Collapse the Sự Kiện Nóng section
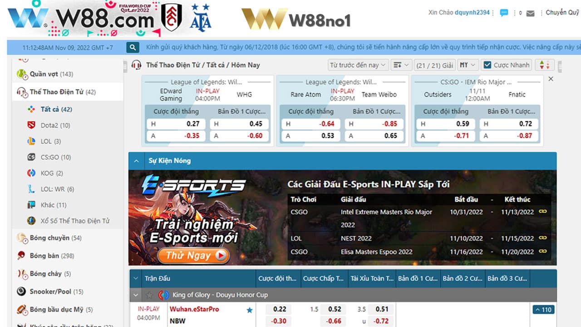This screenshot has height=327, width=581. pos(136,161)
